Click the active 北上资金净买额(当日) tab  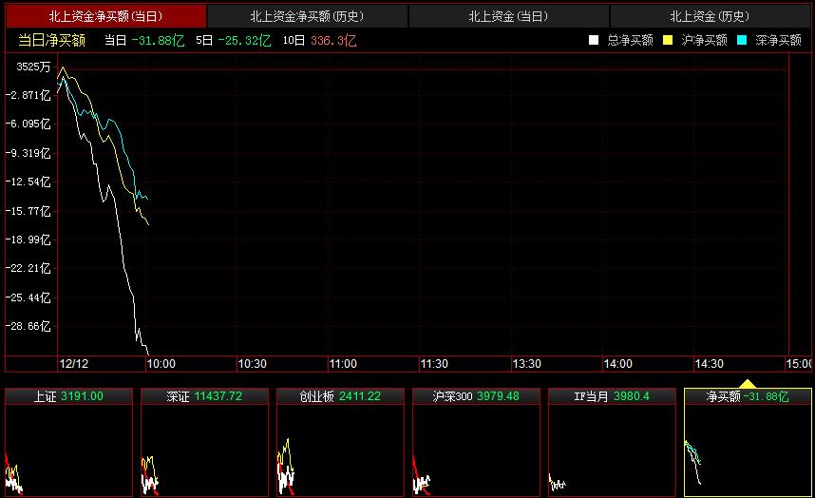[104, 16]
